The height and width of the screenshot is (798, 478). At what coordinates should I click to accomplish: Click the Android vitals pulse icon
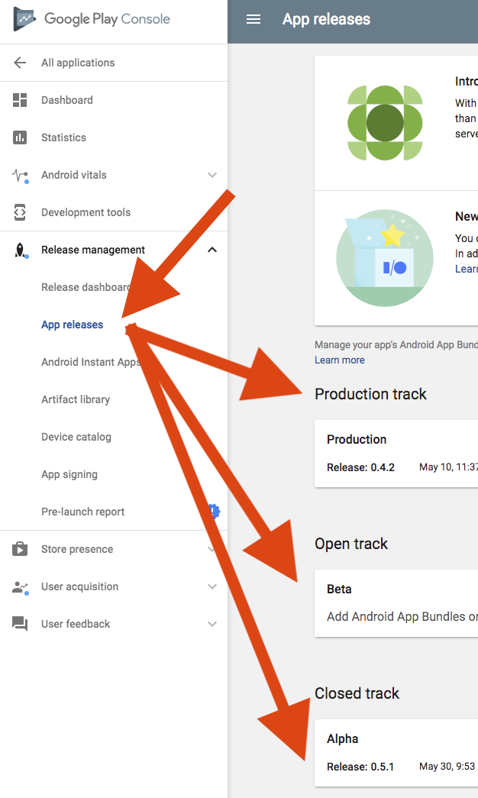[20, 176]
